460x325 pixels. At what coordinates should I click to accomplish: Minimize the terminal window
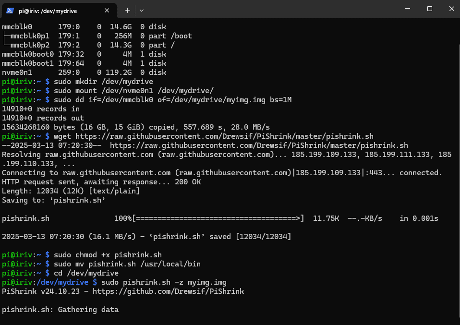coord(407,9)
